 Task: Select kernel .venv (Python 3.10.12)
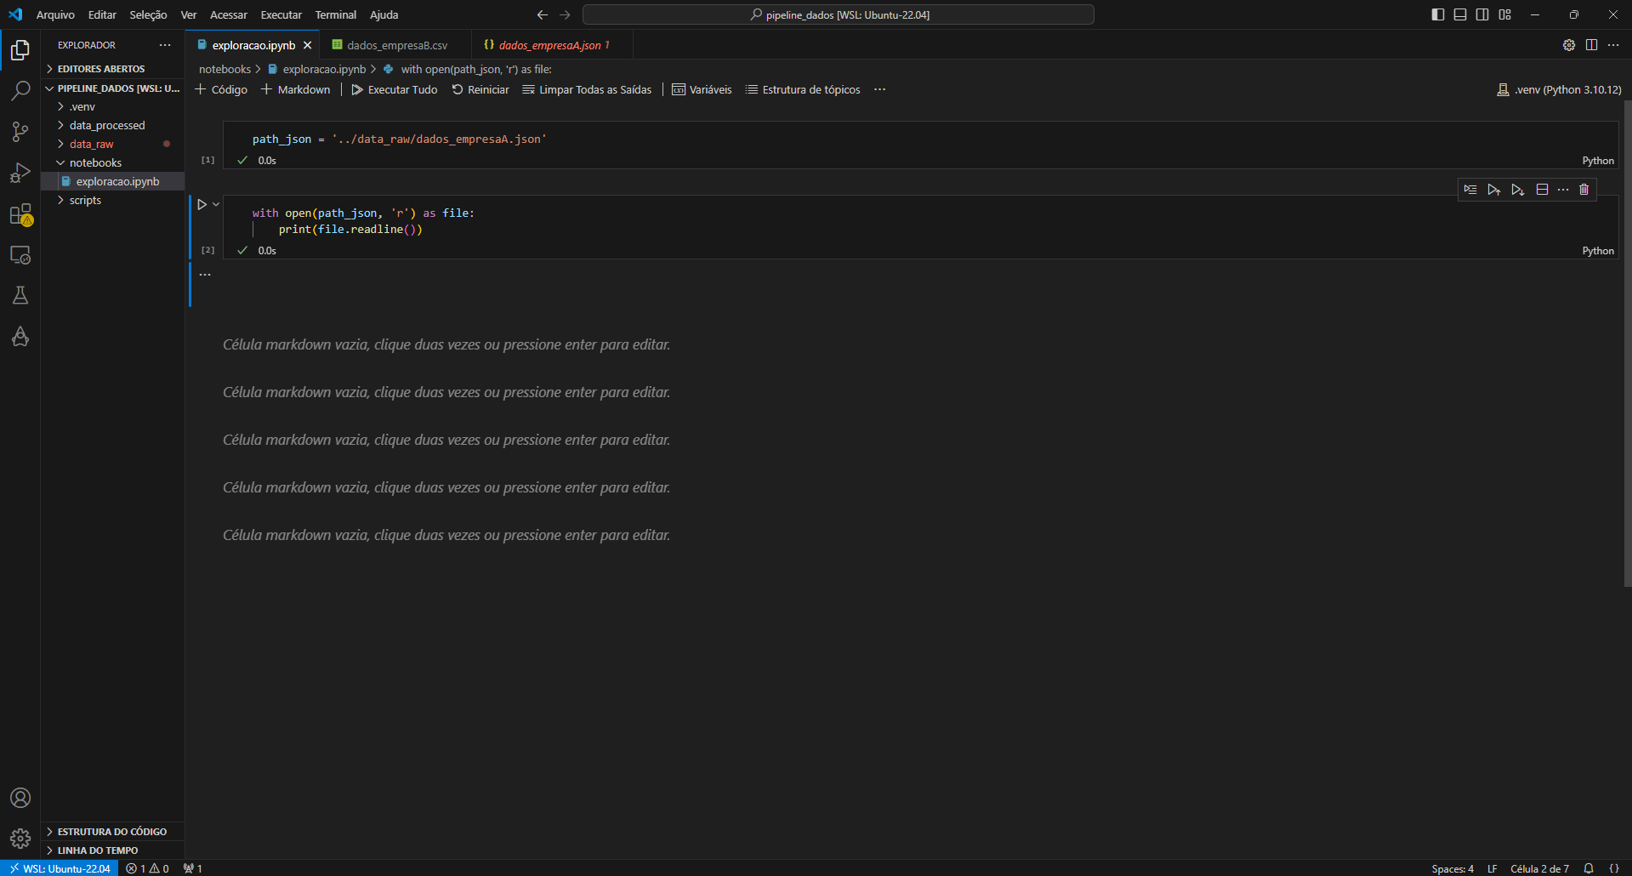point(1559,89)
